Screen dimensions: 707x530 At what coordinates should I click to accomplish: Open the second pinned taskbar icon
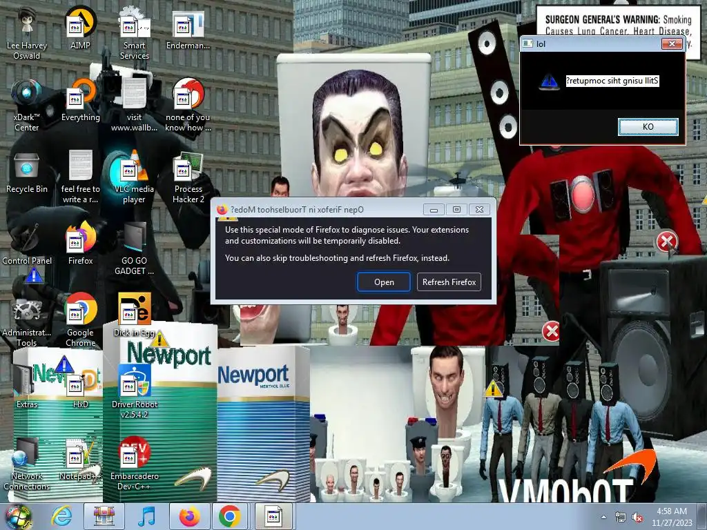pyautogui.click(x=104, y=516)
